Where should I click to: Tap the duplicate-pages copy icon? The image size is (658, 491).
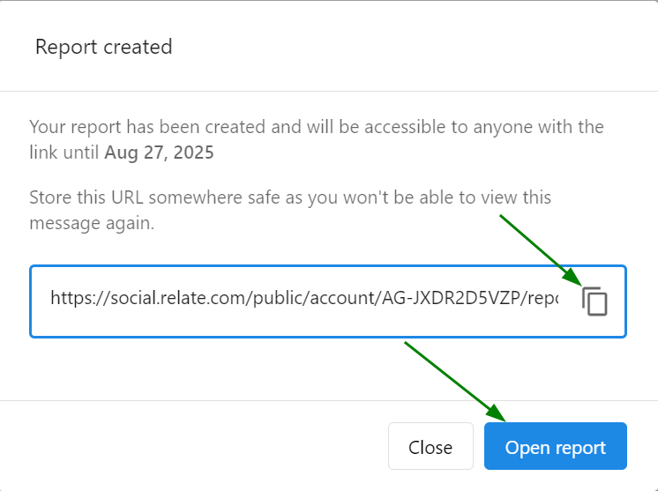pyautogui.click(x=594, y=301)
